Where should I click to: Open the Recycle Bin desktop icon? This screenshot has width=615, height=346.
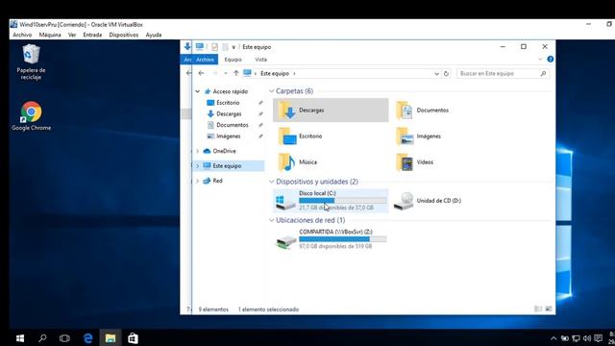click(31, 62)
